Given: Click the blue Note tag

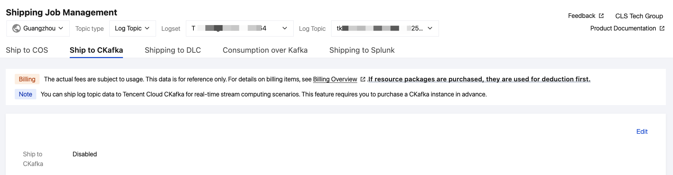Looking at the screenshot, I should pos(26,94).
